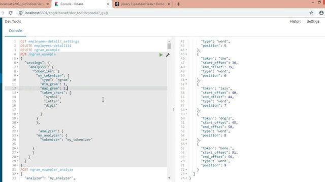Click the "digit" token char entry
Viewport: 325px width, 182px height.
pyautogui.click(x=51, y=106)
